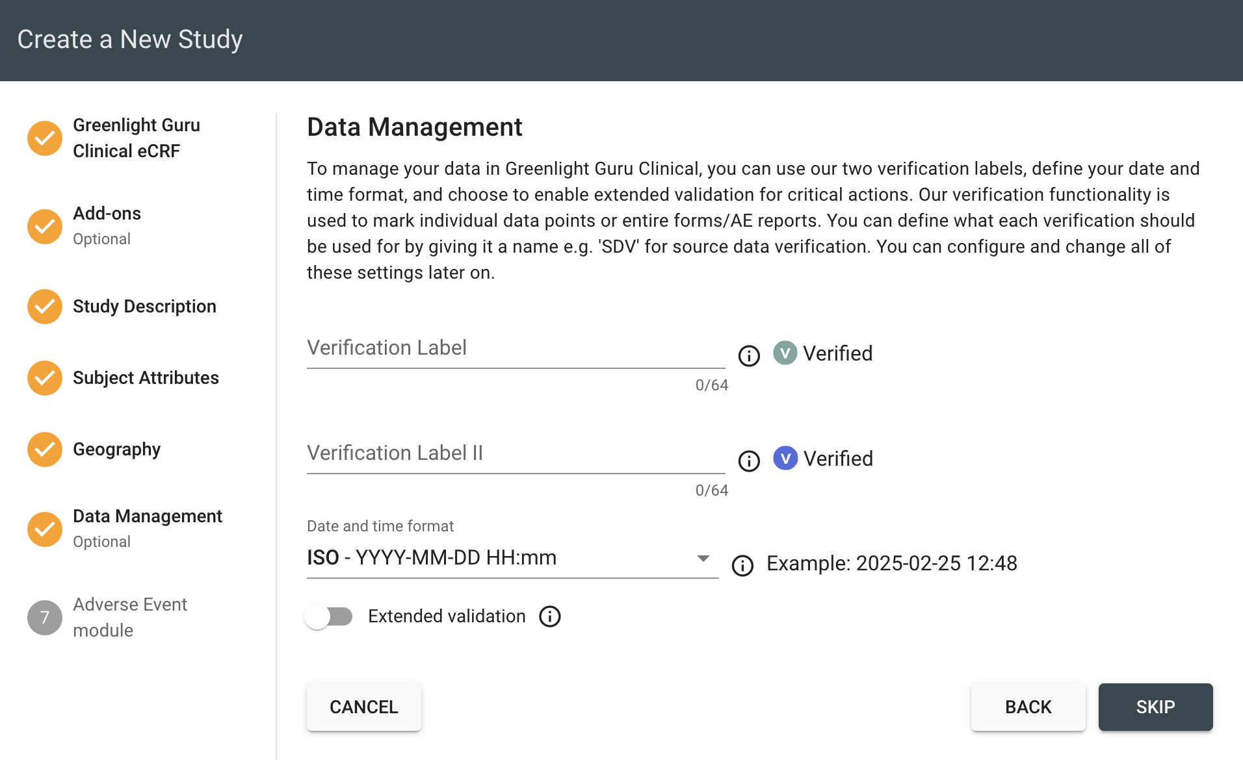Screen dimensions: 1243x760
Task: Click the blue Verified V badge
Action: tap(785, 459)
